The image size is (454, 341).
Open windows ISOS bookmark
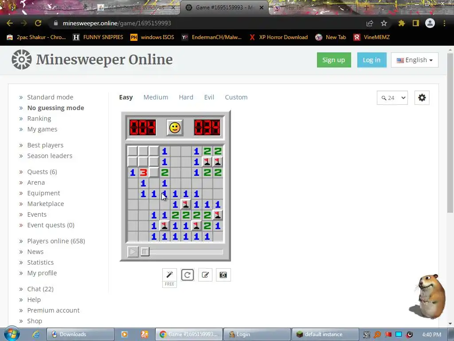pyautogui.click(x=153, y=37)
